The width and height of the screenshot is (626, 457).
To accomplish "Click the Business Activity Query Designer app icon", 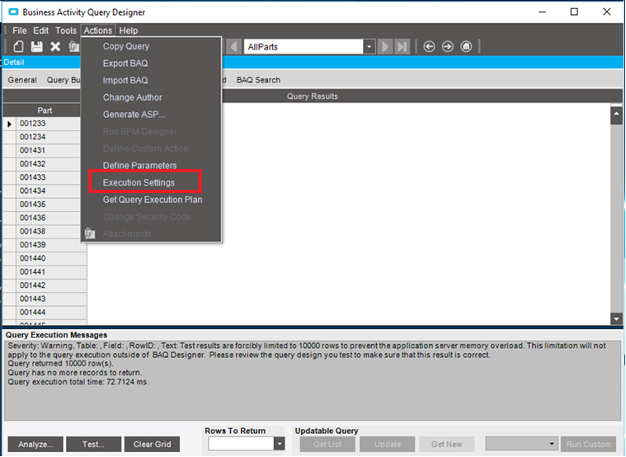I will point(13,12).
